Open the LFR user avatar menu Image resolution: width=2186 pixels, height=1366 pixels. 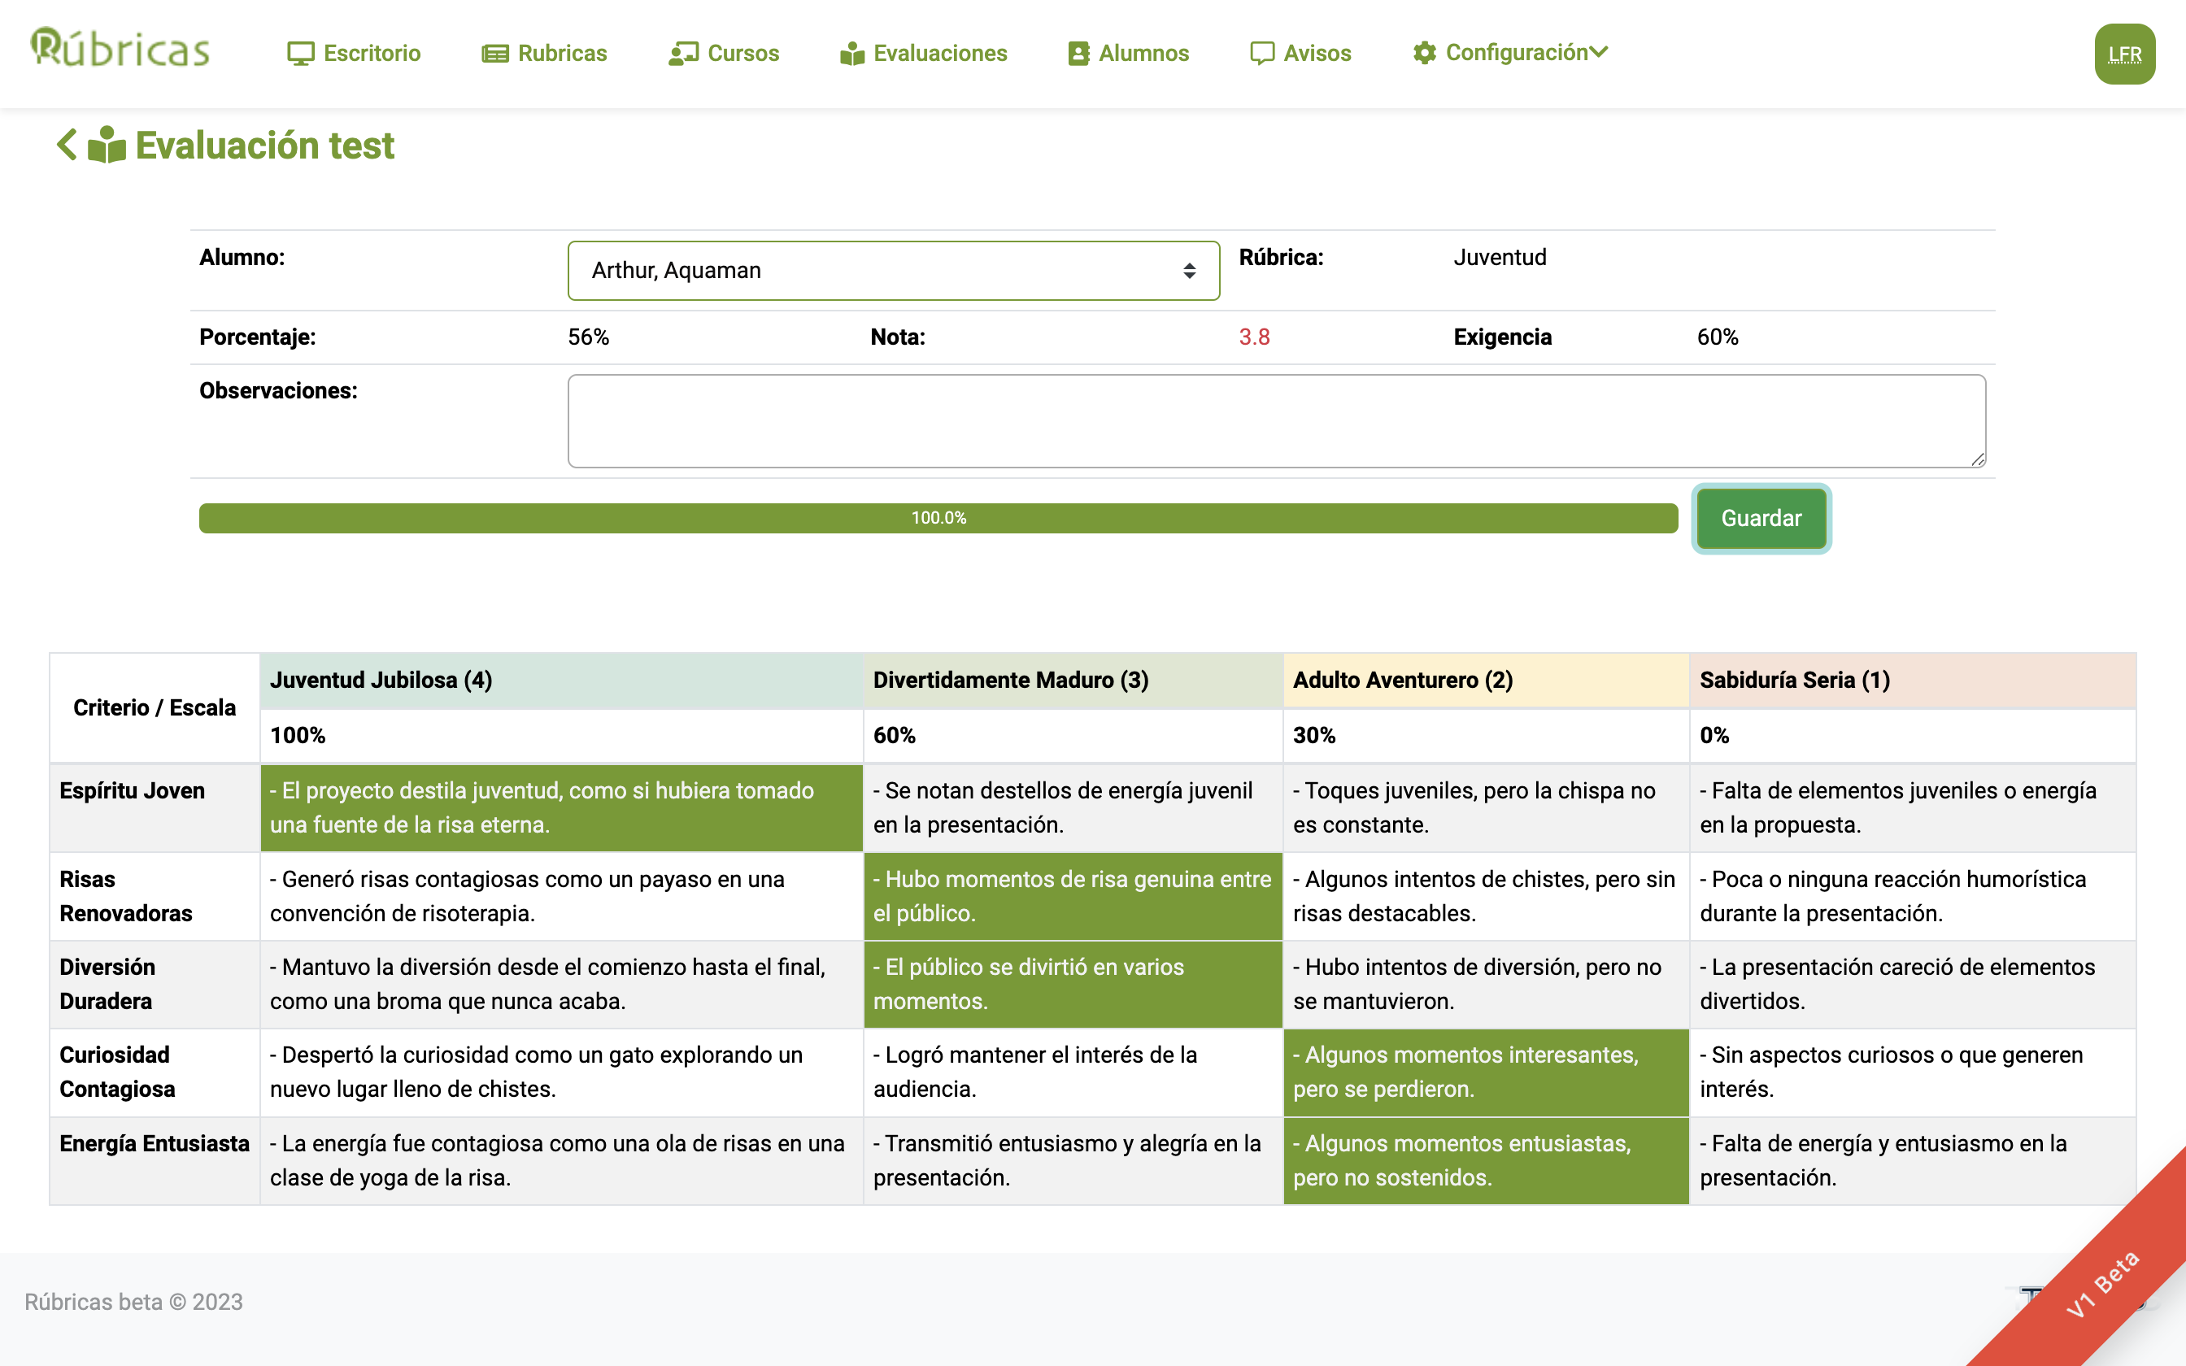pos(2123,54)
